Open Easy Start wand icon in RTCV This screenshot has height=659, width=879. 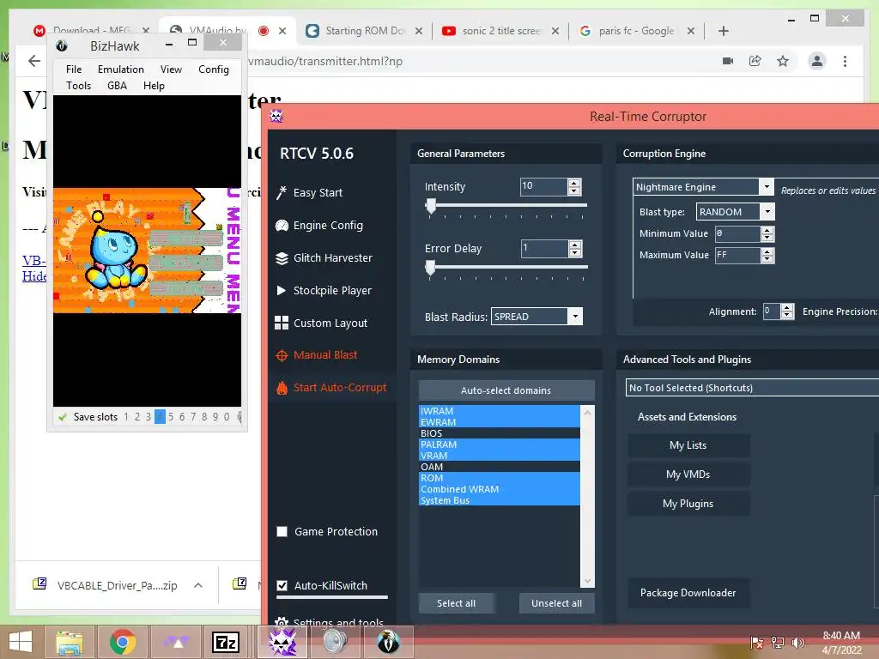tap(282, 193)
